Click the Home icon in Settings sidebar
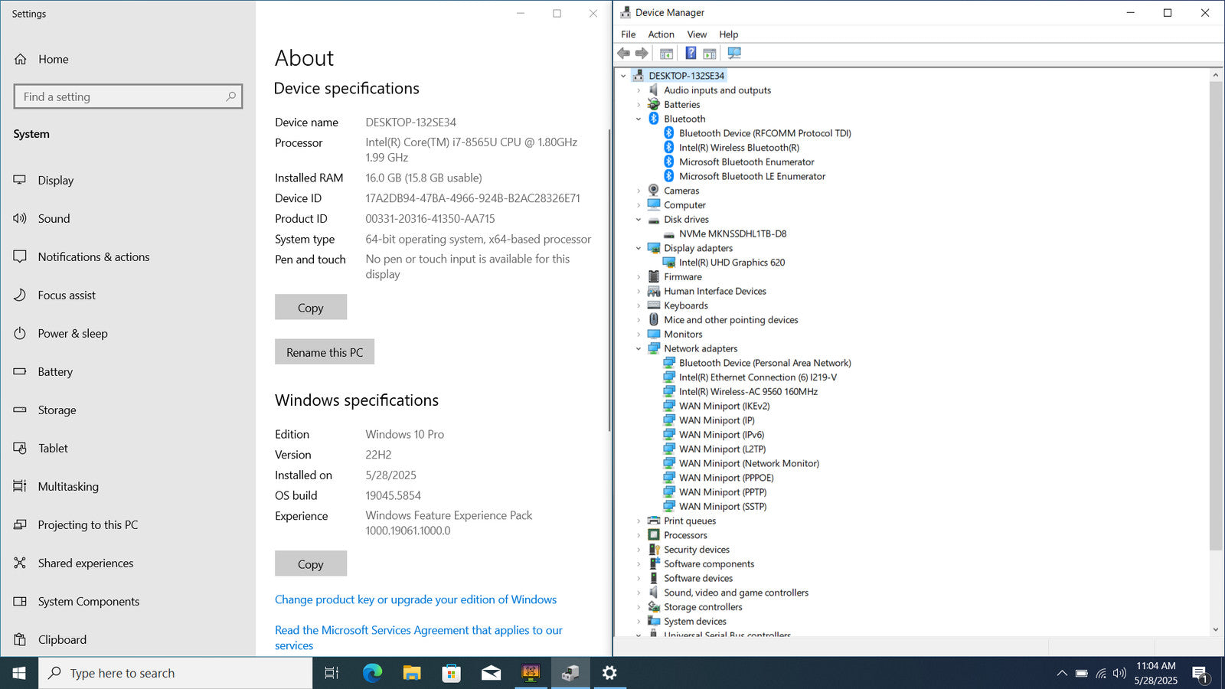Viewport: 1225px width, 689px height. [21, 59]
